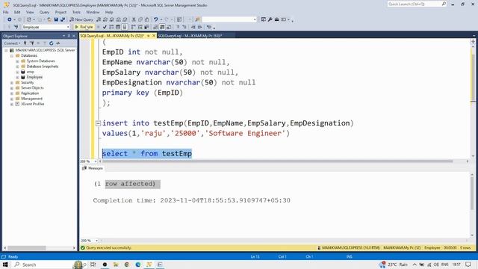
Task: Open the Edit menu
Action: pyautogui.click(x=17, y=12)
